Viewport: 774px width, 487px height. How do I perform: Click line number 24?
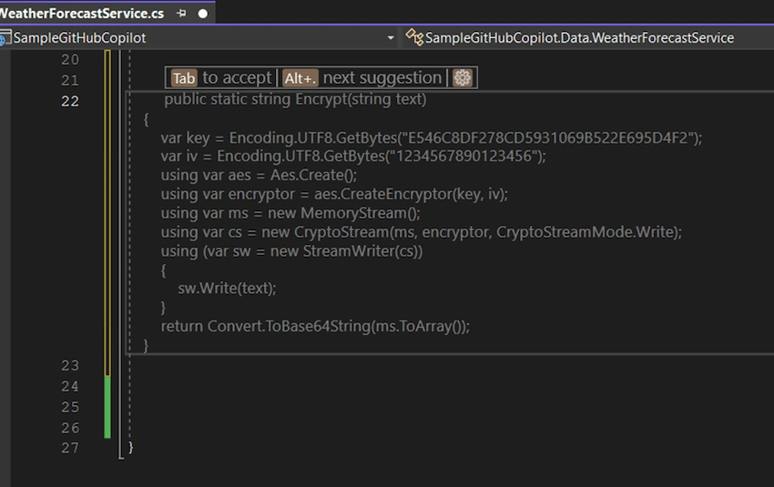pyautogui.click(x=70, y=386)
